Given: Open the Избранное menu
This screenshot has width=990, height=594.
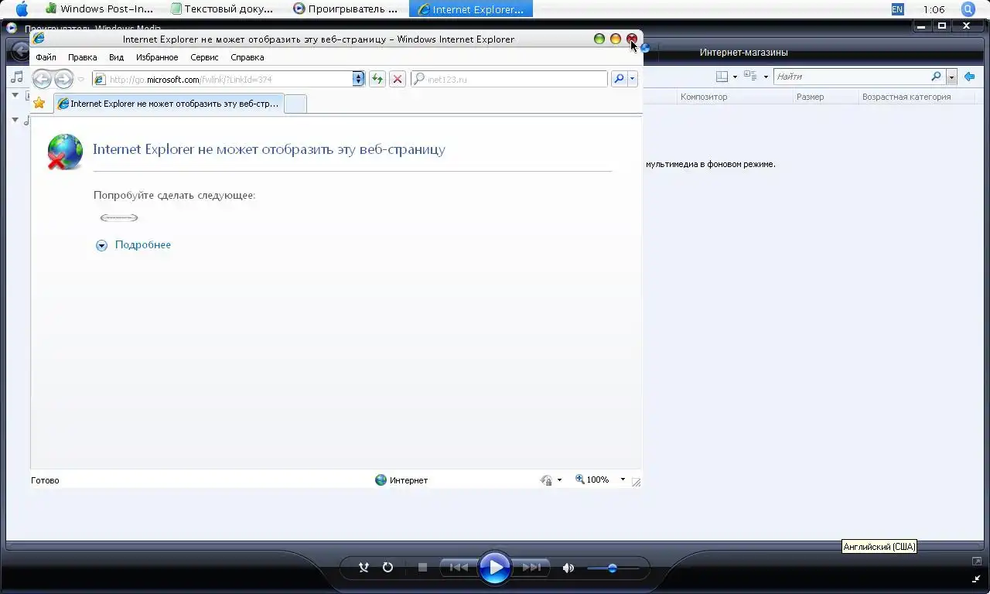Looking at the screenshot, I should (x=157, y=57).
